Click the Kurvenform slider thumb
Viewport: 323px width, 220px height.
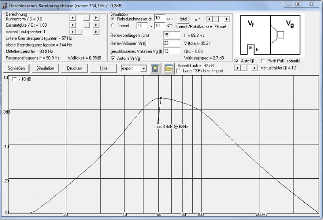click(x=86, y=18)
